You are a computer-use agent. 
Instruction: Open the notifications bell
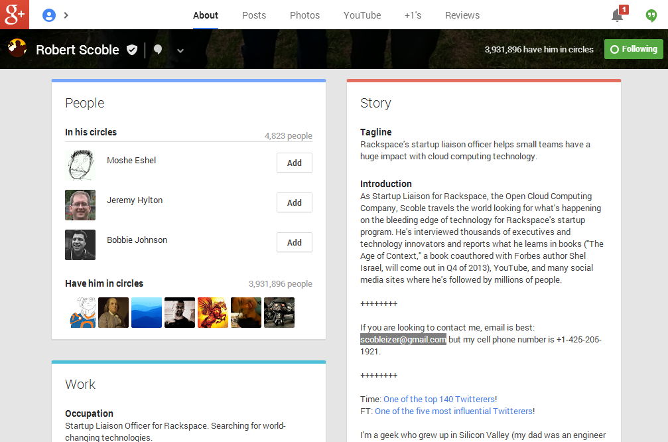click(x=618, y=15)
